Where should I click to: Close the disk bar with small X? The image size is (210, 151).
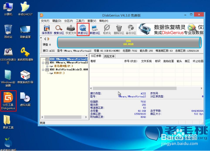(41, 38)
